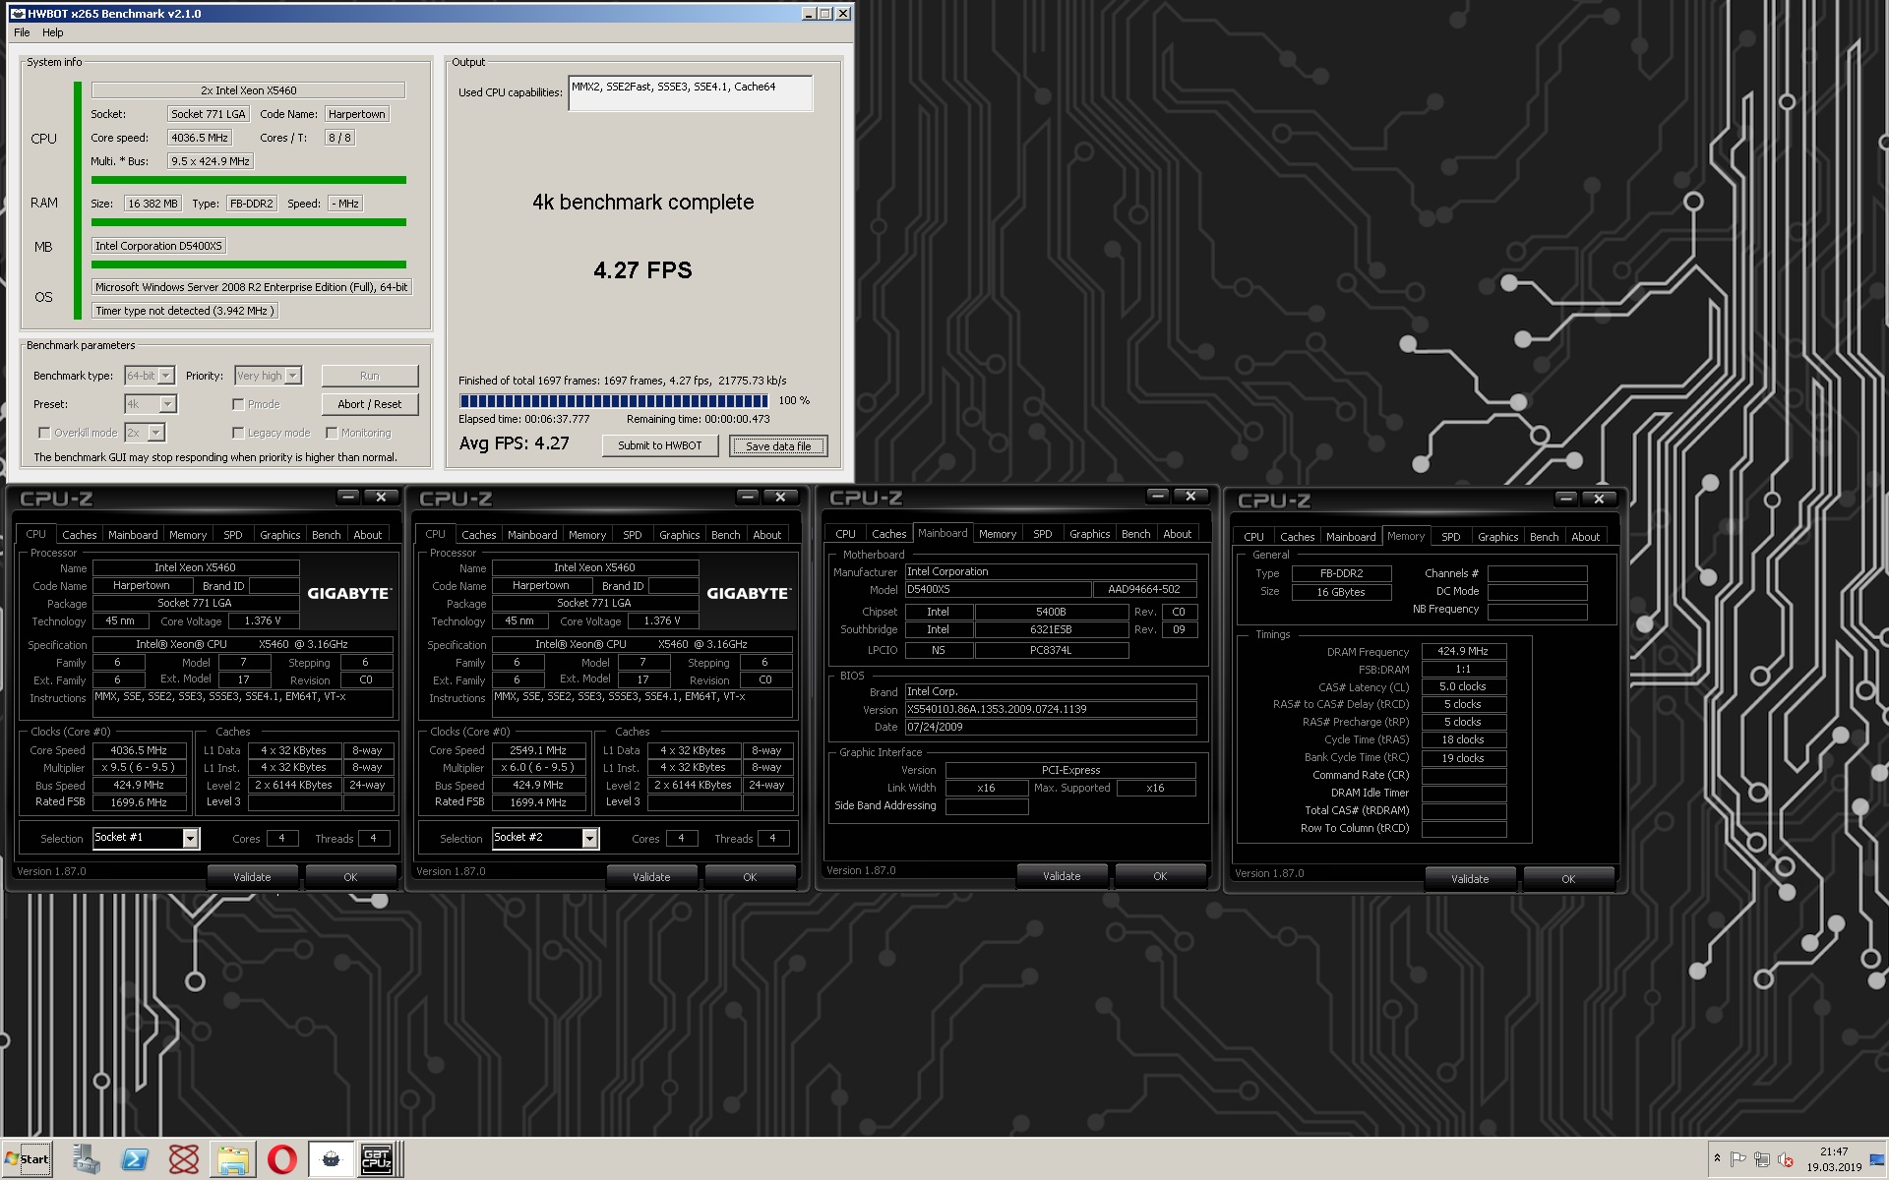1889x1180 pixels.
Task: Open the Overkill 2x multiplier dropdown
Action: point(156,433)
